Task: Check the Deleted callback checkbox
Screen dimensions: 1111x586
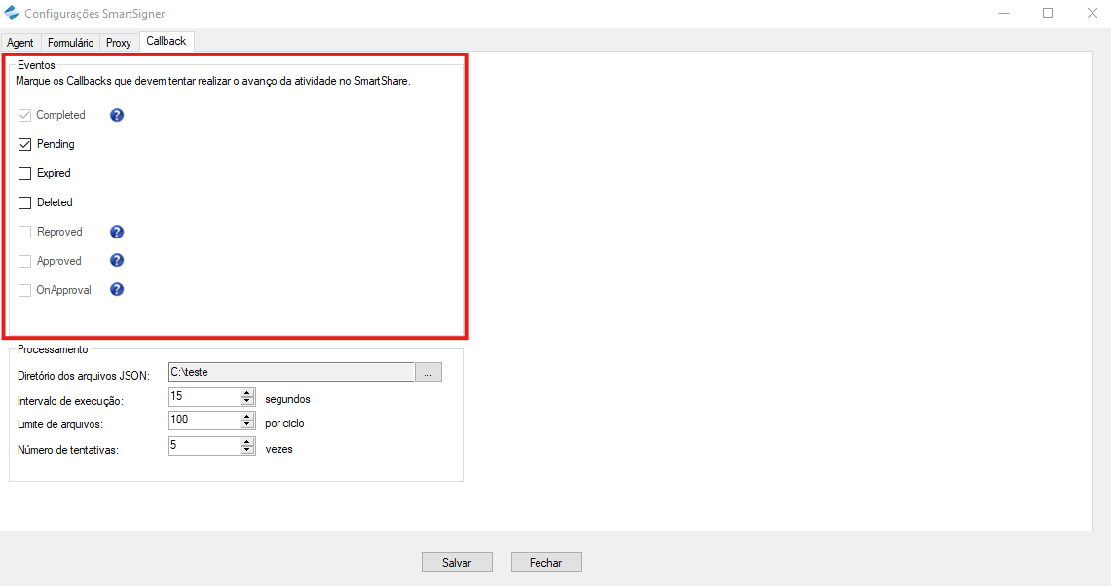Action: click(25, 202)
